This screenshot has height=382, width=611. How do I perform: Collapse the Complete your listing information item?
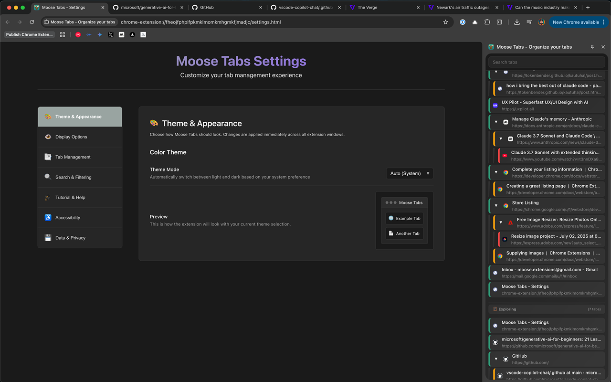(496, 172)
